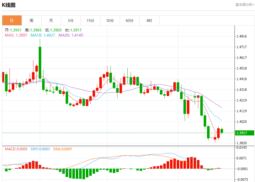Select the 日 daily chart tab
The height and width of the screenshot is (182, 255).
tap(12, 21)
